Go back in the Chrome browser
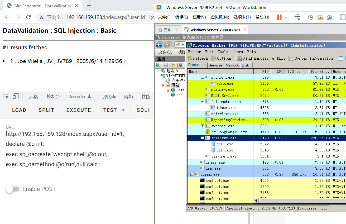 7,17
